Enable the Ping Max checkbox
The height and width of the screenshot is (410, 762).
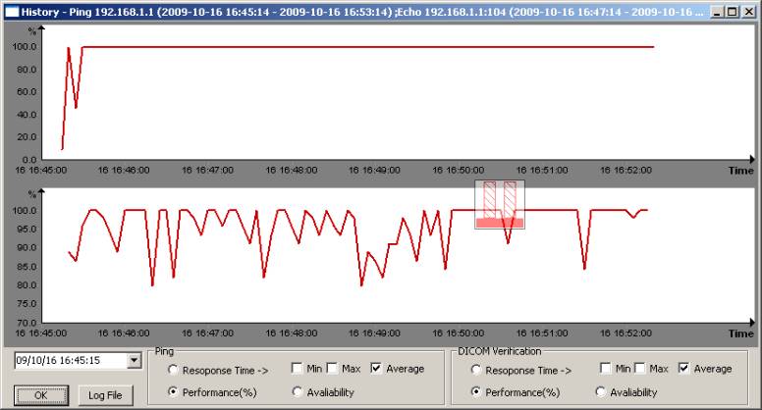click(332, 368)
